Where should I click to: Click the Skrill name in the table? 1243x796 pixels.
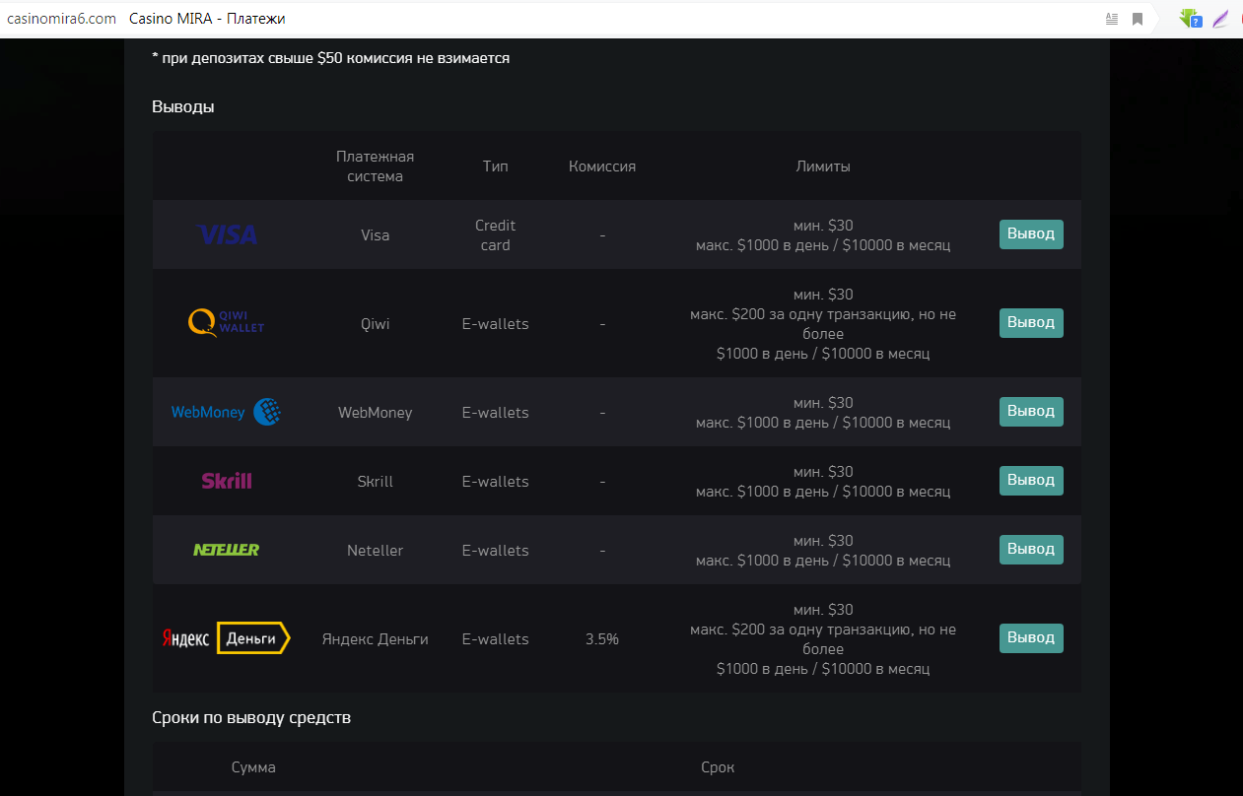pos(376,482)
